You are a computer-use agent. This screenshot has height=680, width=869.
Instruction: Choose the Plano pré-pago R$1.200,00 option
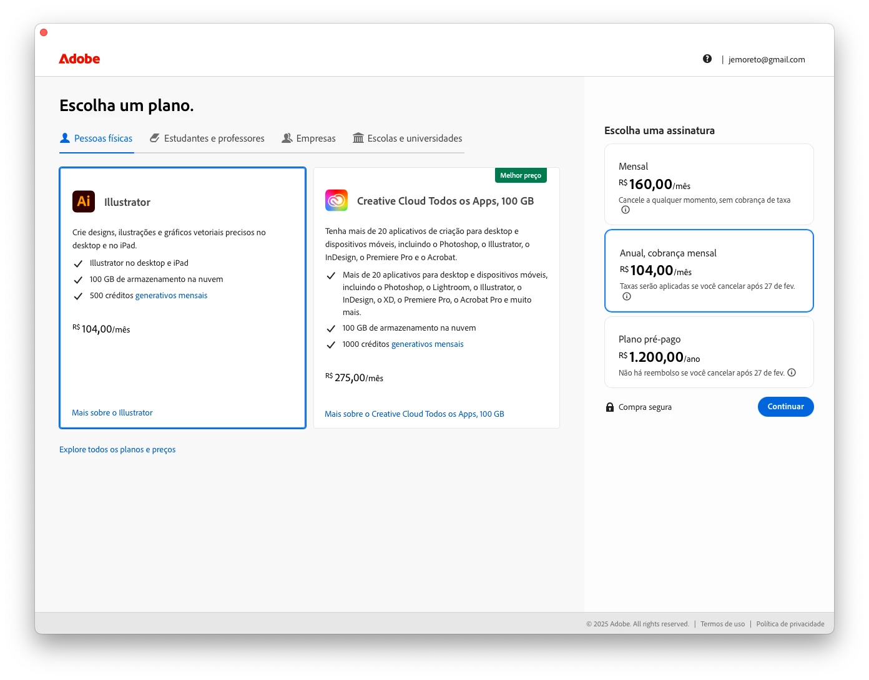[x=709, y=352]
